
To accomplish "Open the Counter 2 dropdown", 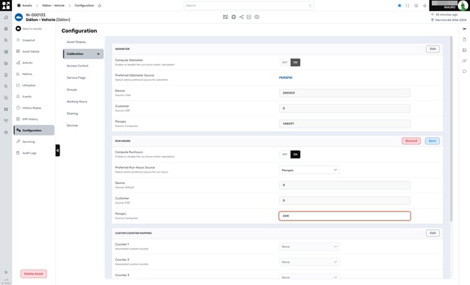I will [309, 262].
